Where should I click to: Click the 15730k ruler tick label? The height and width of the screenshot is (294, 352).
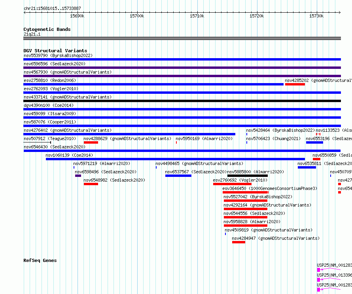pyautogui.click(x=316, y=16)
